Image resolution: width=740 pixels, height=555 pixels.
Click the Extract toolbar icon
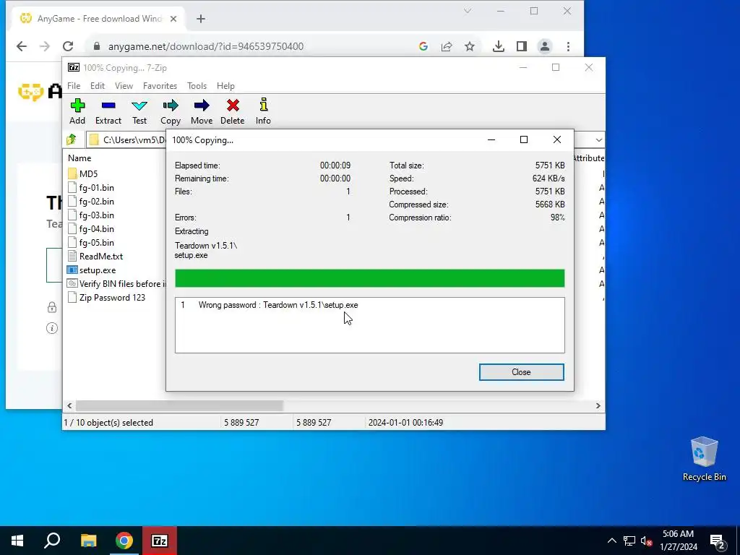(108, 112)
